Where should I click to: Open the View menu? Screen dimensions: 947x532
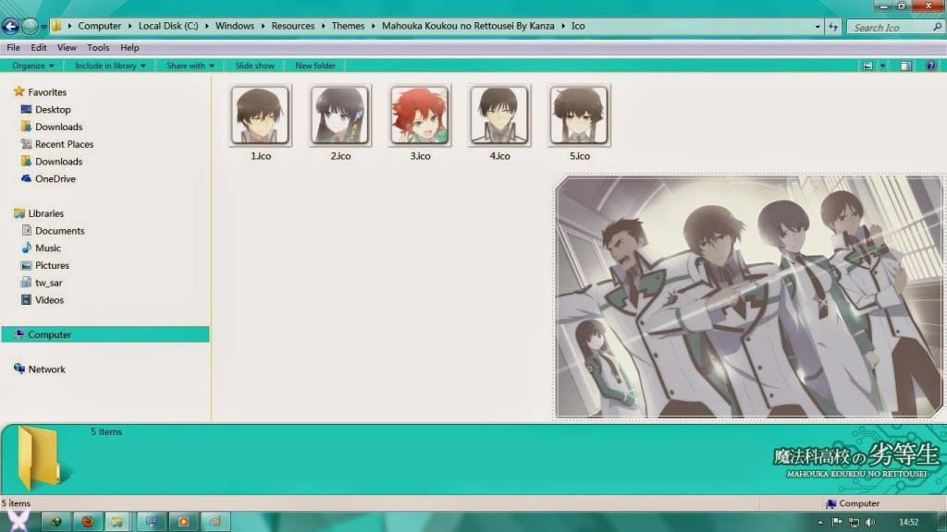pyautogui.click(x=67, y=48)
